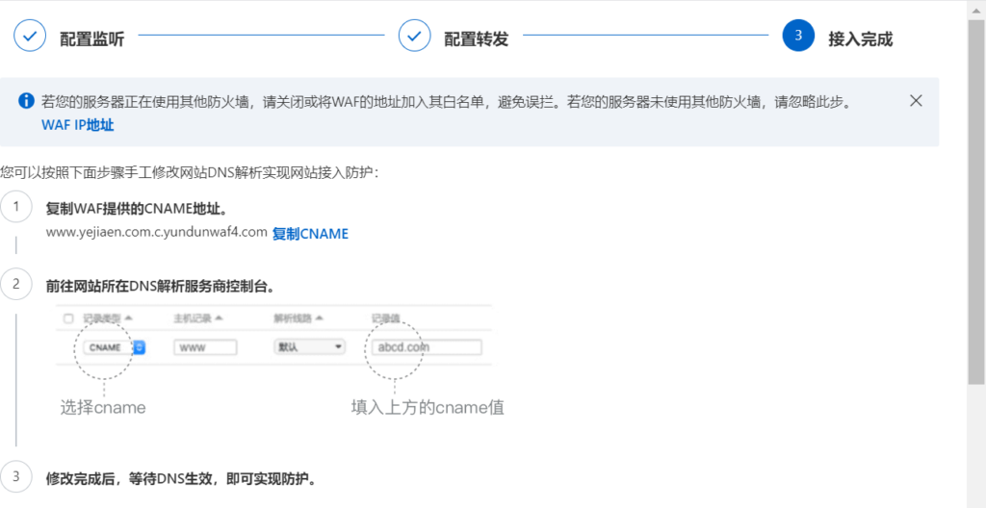This screenshot has height=508, width=986.
Task: Sort by 主机记录 using its arrow
Action: [219, 318]
